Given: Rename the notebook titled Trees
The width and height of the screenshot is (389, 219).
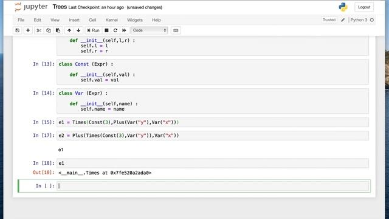Looking at the screenshot, I should tap(60, 7).
